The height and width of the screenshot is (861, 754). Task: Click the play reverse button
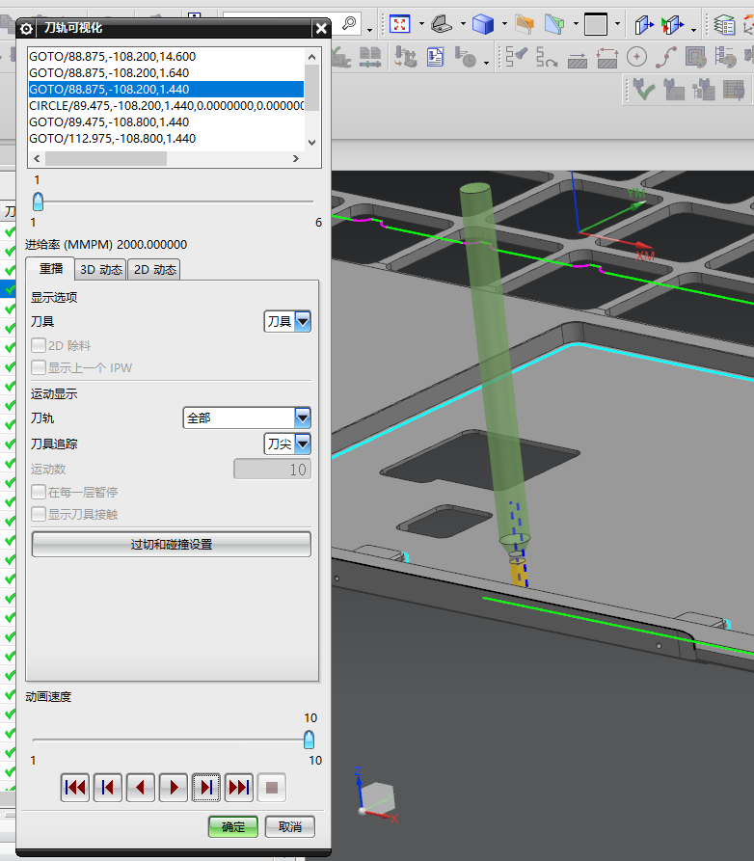click(141, 788)
